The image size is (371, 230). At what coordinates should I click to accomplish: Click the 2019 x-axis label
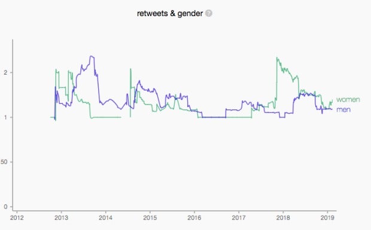[327, 217]
